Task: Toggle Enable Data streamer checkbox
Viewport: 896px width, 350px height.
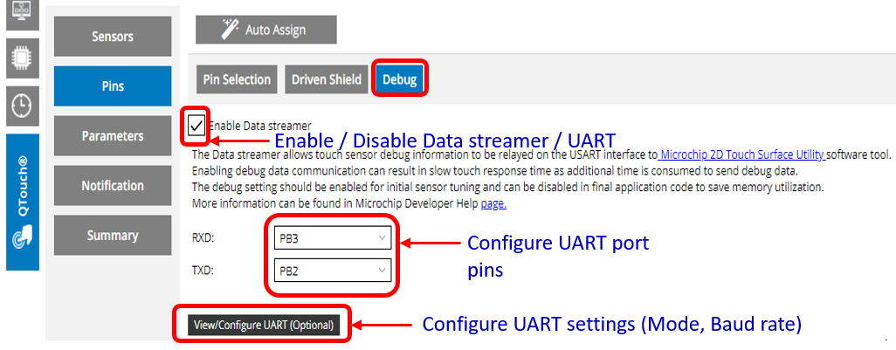Action: click(196, 125)
